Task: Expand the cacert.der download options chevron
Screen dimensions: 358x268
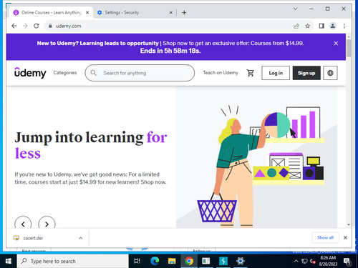Action: [x=81, y=238]
